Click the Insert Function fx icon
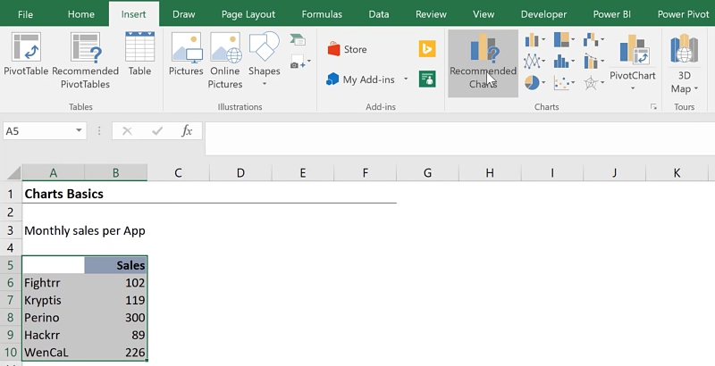715x366 pixels. (187, 130)
